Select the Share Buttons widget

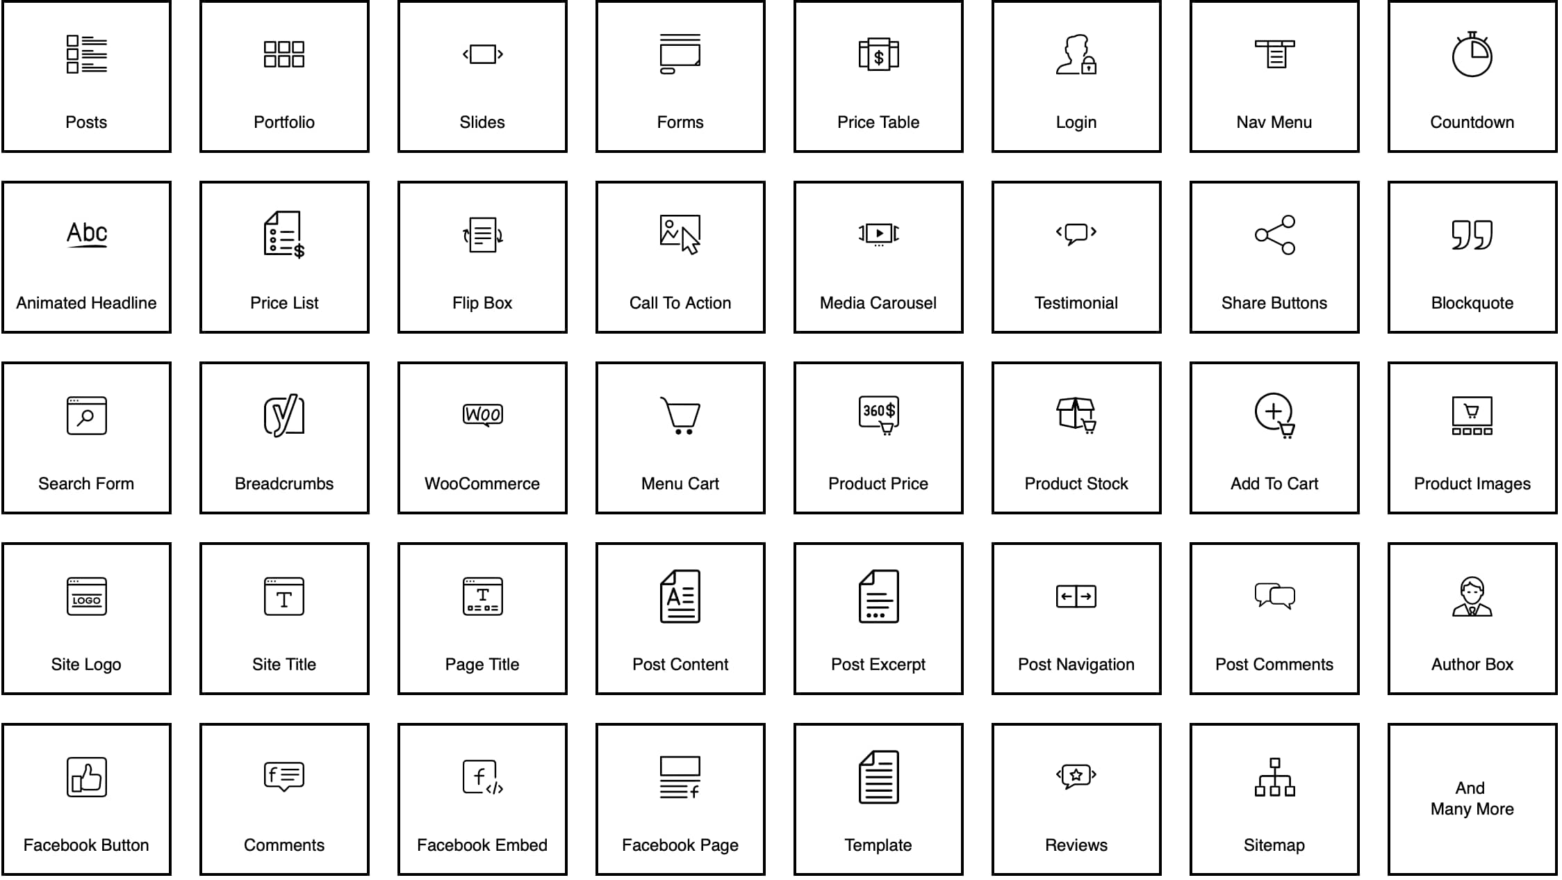tap(1272, 258)
